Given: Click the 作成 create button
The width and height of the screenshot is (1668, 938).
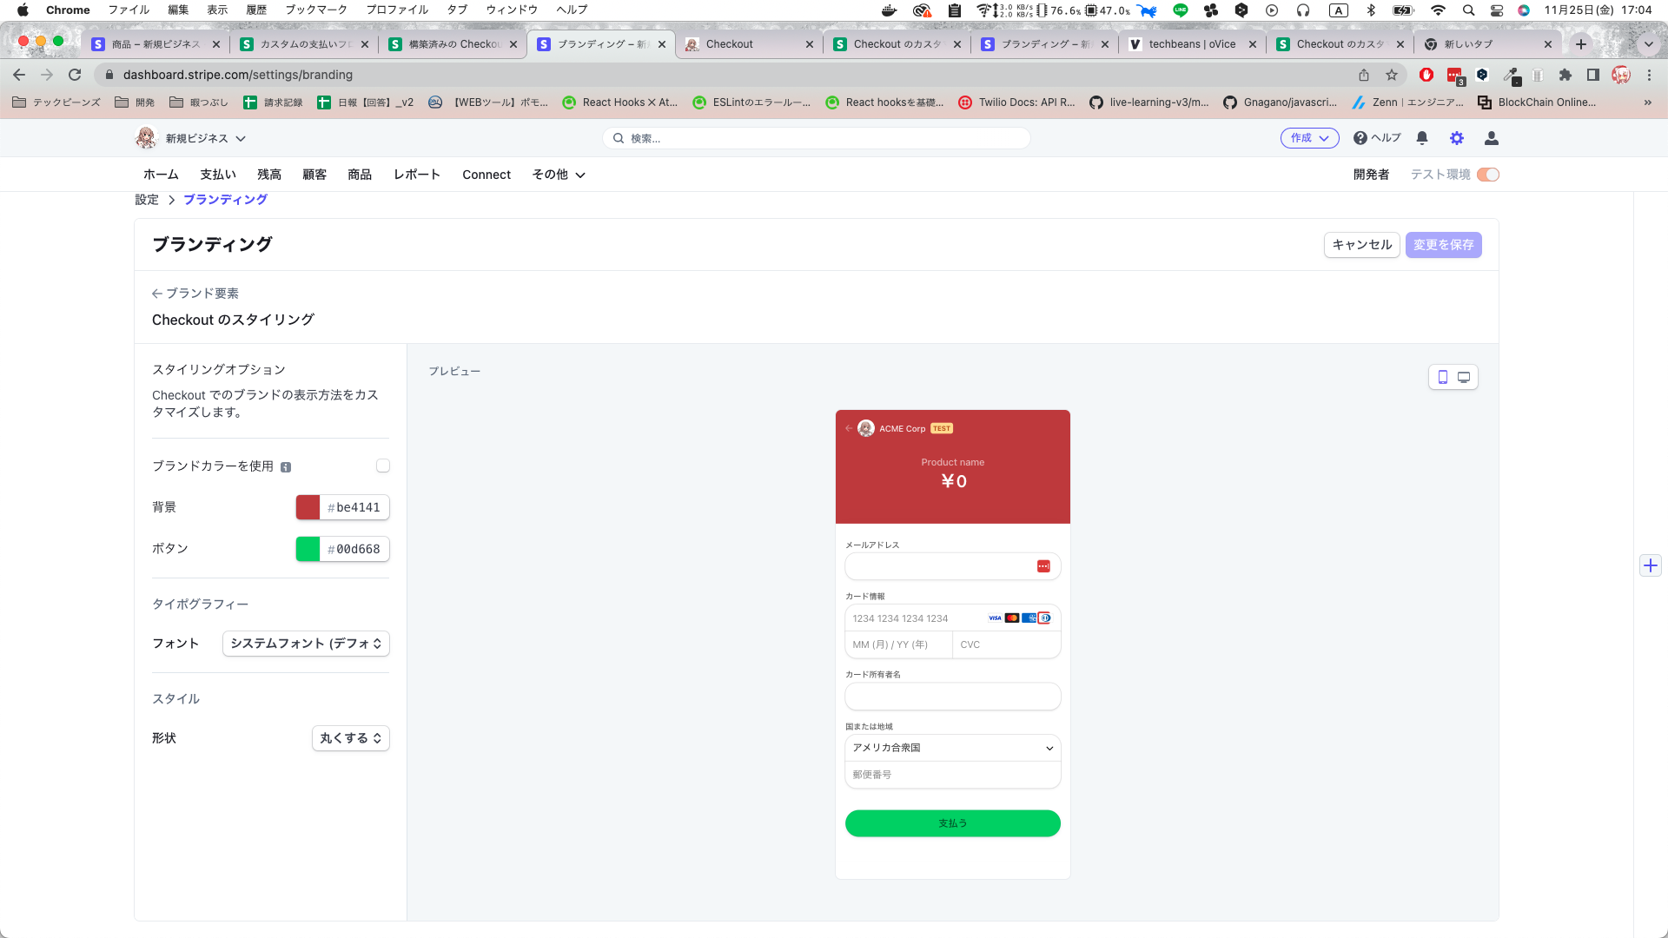Looking at the screenshot, I should pos(1309,137).
